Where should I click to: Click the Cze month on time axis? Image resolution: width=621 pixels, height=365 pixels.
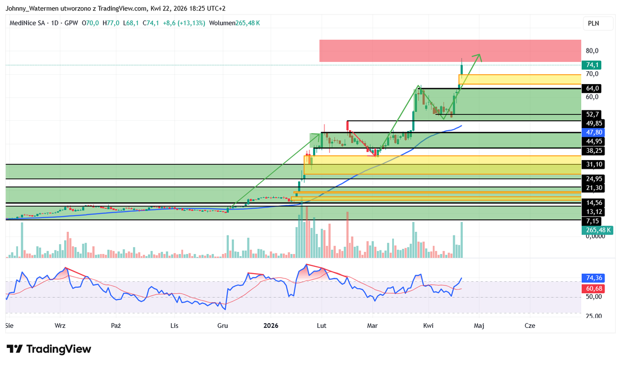pos(529,326)
